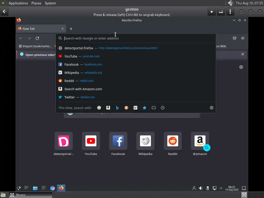Open the guest application launcher icon
Viewport: 264px width, 198px height.
(19, 188)
